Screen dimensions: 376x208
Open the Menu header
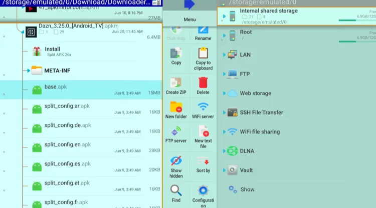click(x=190, y=19)
